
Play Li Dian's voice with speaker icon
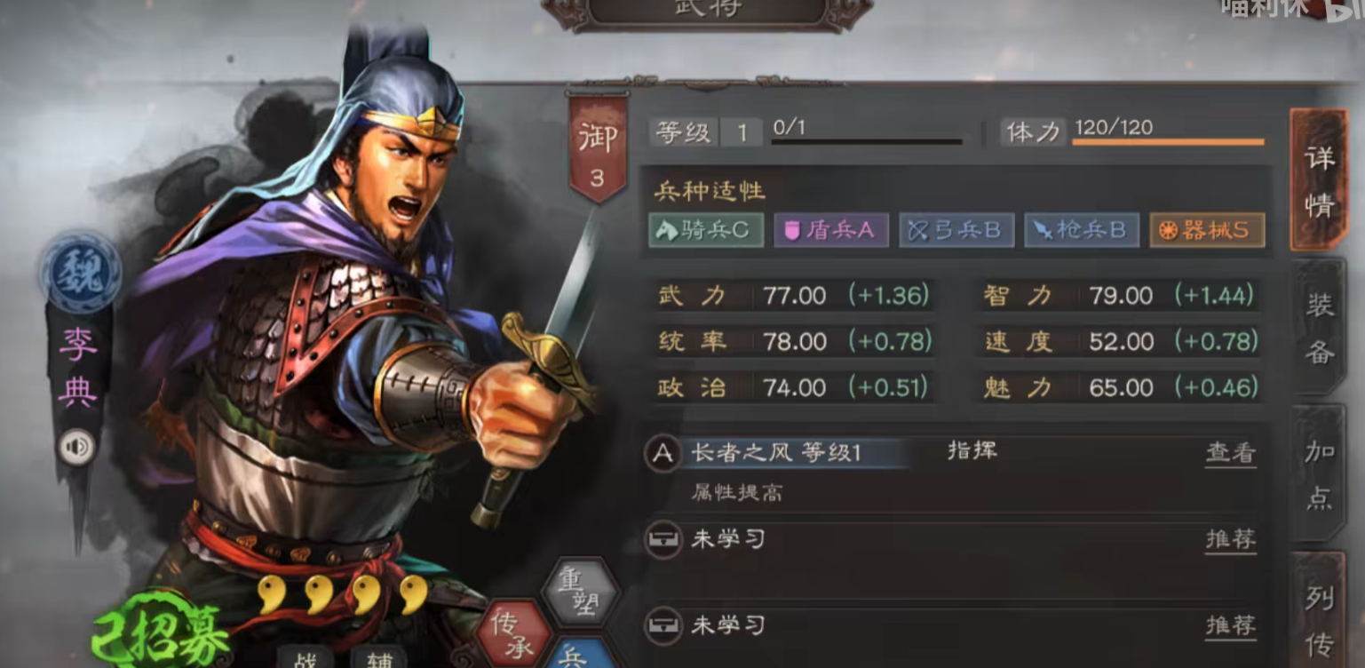point(76,446)
